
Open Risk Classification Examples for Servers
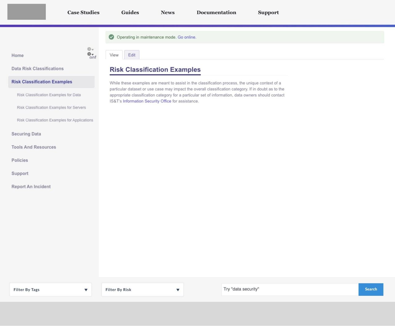coord(51,107)
